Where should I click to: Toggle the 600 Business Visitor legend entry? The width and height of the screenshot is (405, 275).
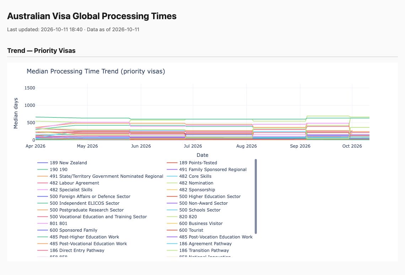[x=194, y=223]
